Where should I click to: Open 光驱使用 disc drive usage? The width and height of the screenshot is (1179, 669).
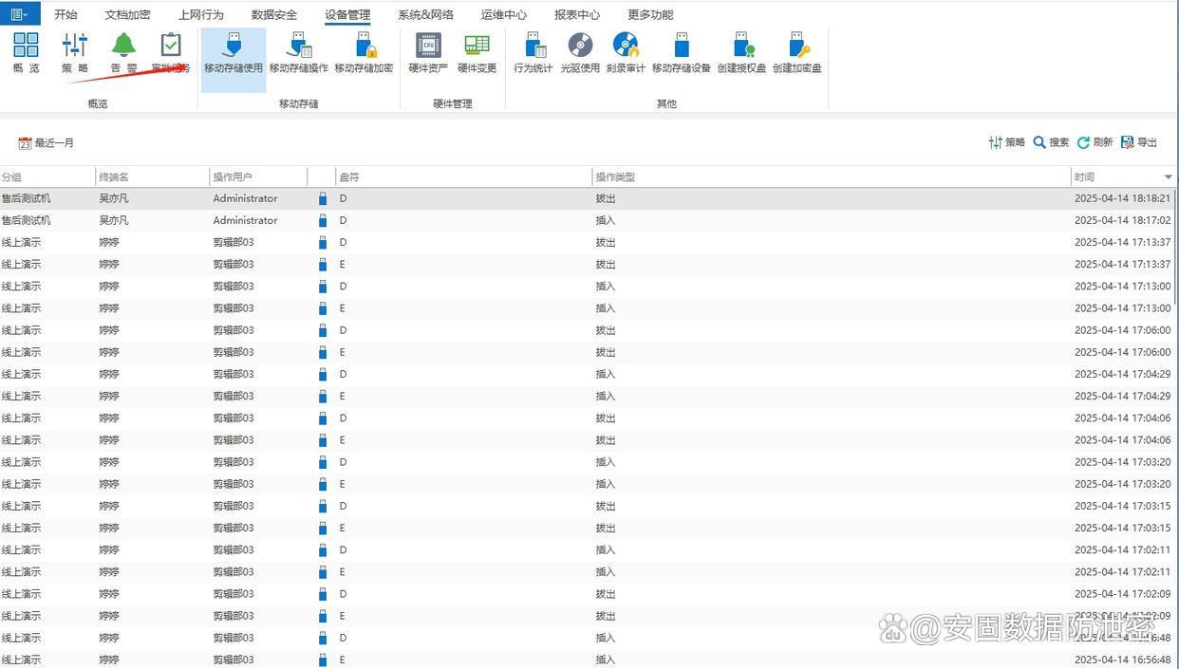tap(580, 52)
